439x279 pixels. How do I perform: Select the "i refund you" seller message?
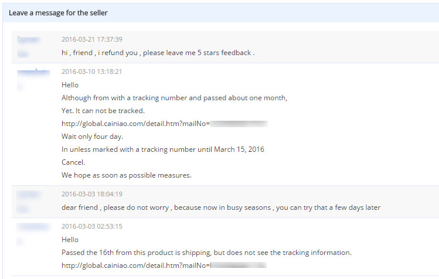[158, 52]
